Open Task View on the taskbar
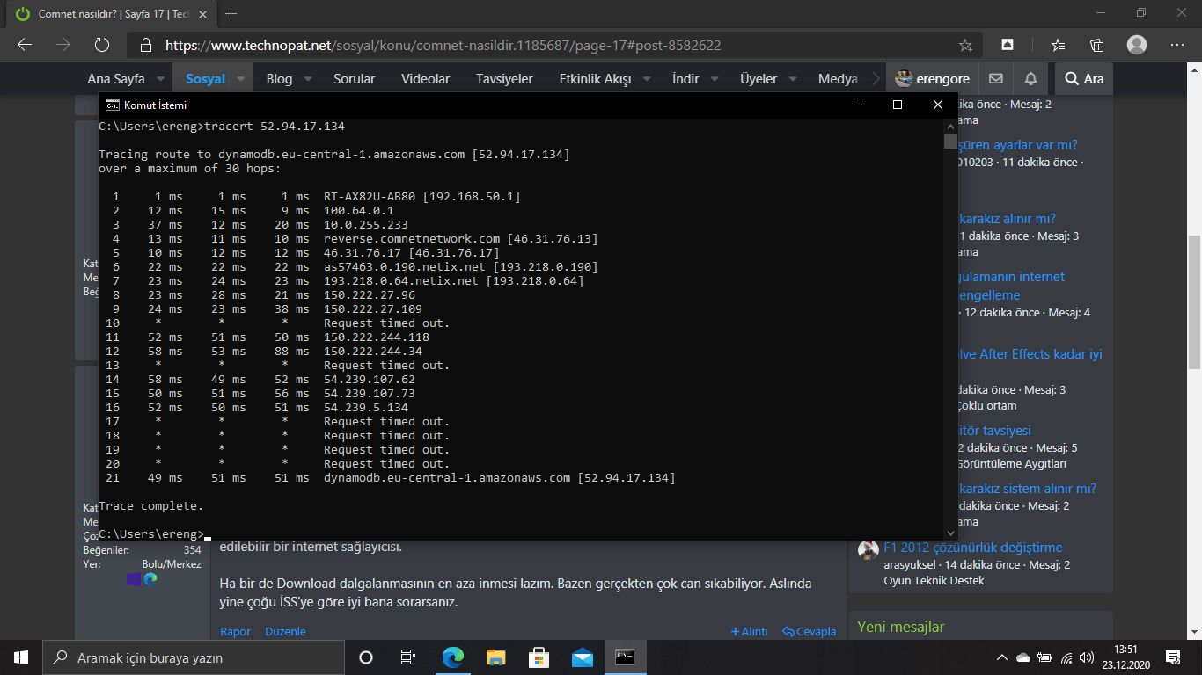Viewport: 1202px width, 675px height. click(x=408, y=657)
